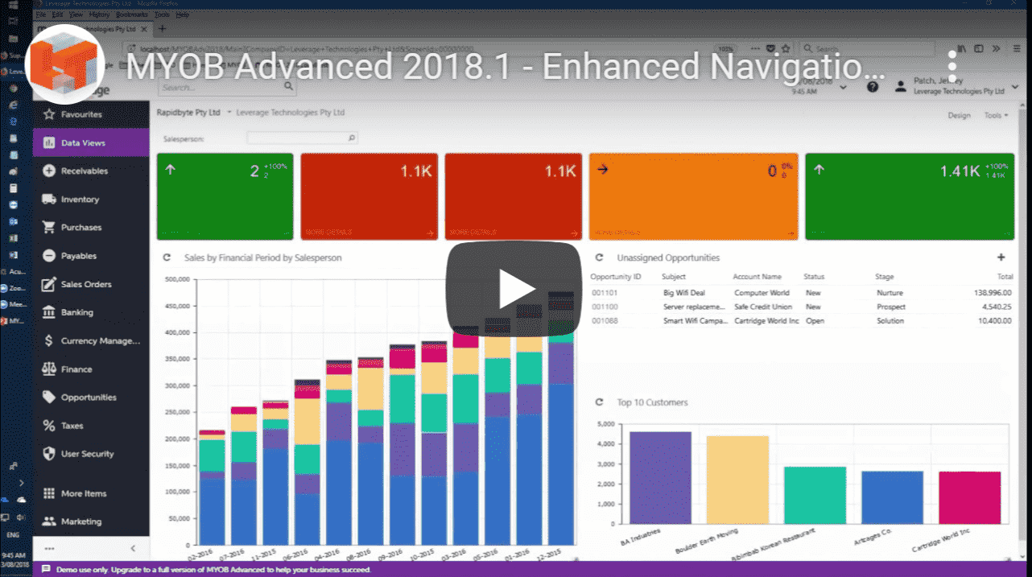Click the Salesperson lookup field

[x=302, y=138]
